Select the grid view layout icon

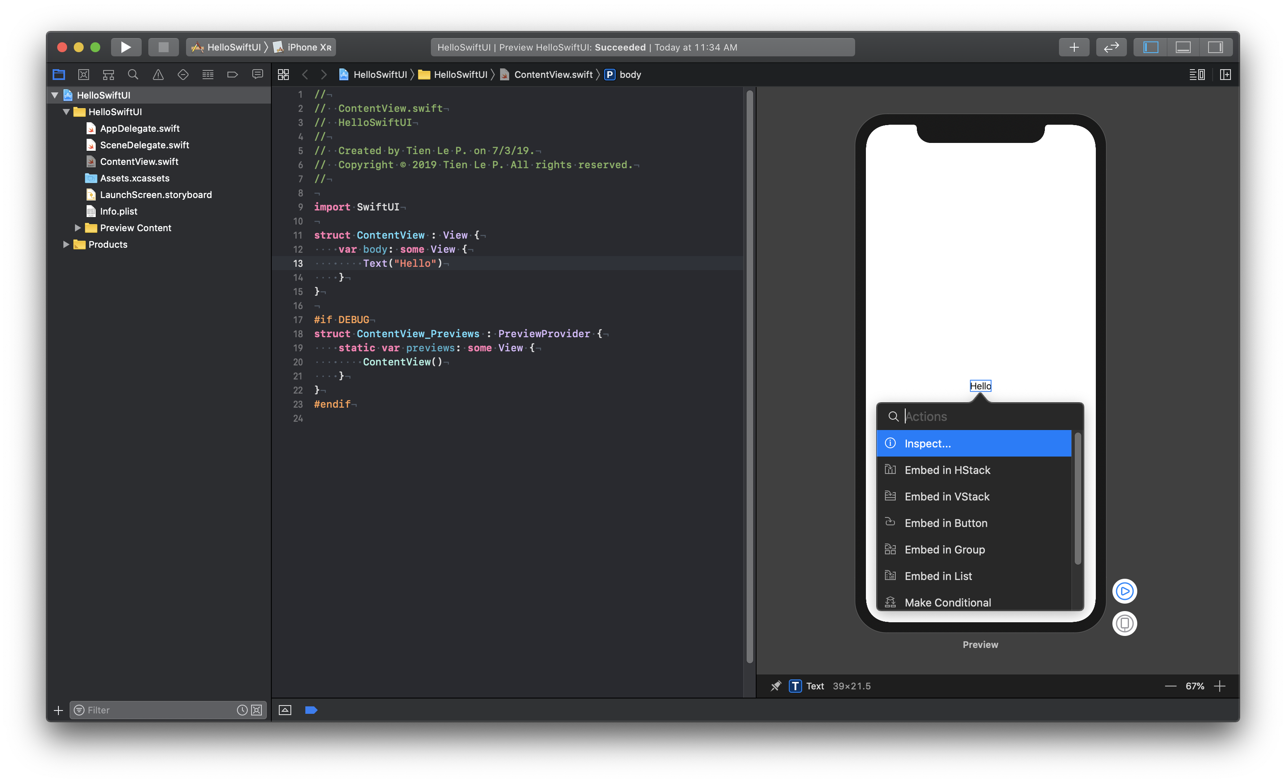pyautogui.click(x=284, y=75)
